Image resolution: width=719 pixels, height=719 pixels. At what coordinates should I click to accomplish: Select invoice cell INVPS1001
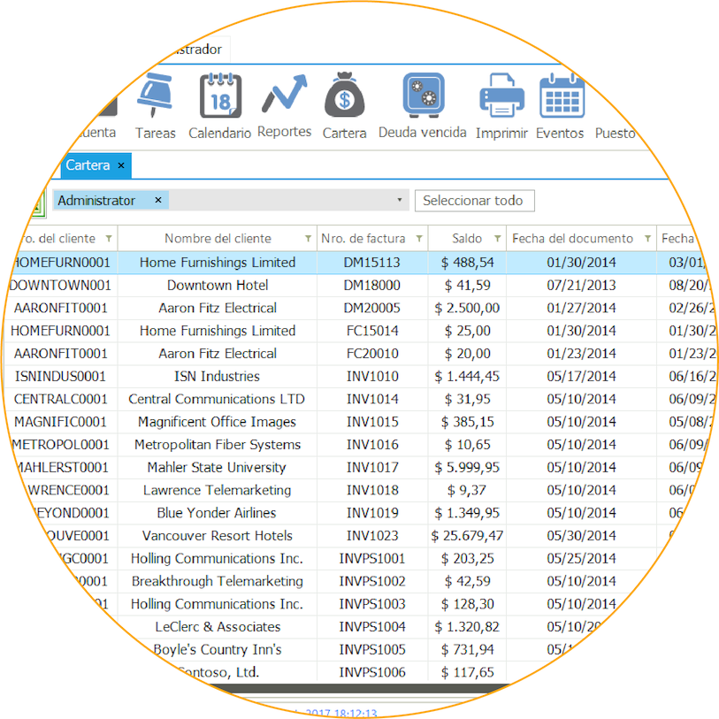tap(371, 559)
